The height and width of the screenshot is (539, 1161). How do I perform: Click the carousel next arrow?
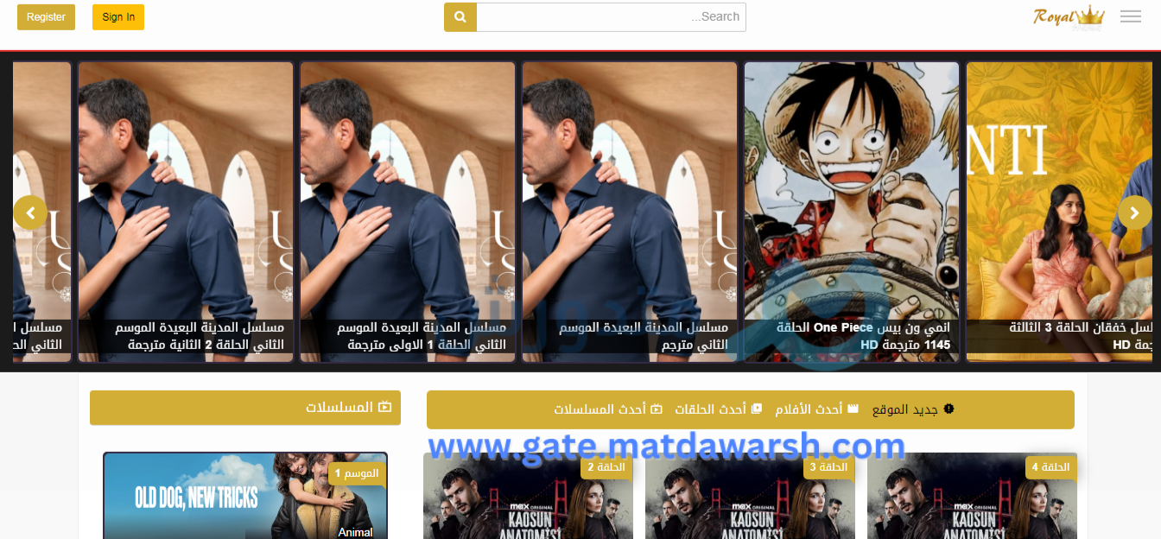pyautogui.click(x=1134, y=212)
